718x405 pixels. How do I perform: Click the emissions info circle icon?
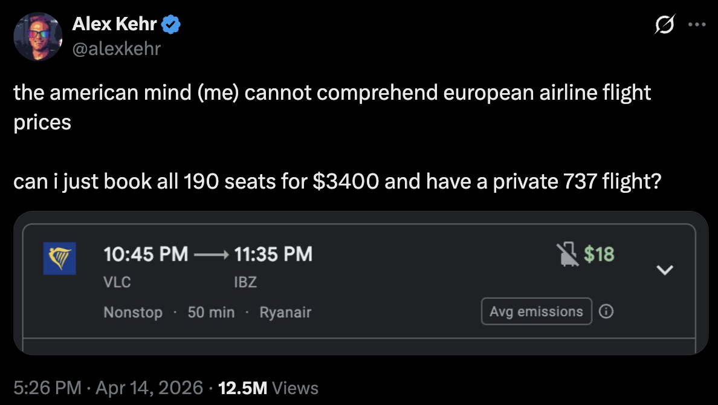click(x=606, y=312)
